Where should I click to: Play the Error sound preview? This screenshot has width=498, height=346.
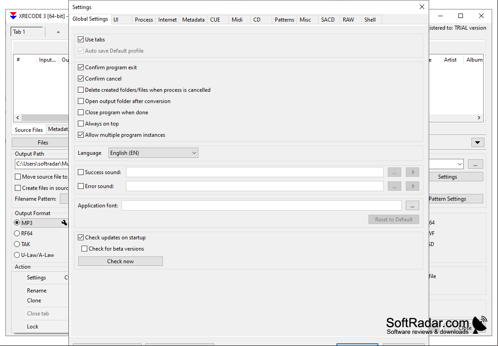tap(413, 186)
